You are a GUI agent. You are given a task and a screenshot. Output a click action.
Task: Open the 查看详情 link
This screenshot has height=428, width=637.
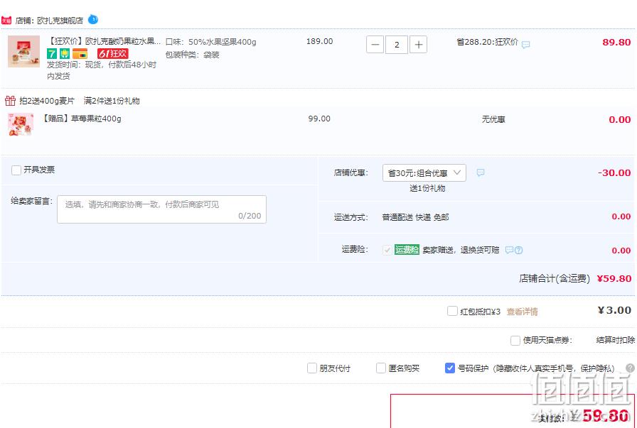pyautogui.click(x=523, y=312)
